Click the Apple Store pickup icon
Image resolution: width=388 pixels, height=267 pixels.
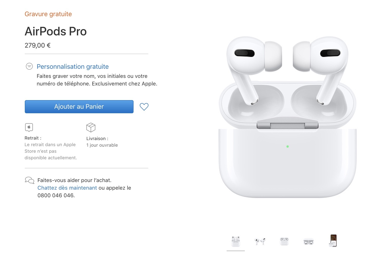click(x=29, y=127)
